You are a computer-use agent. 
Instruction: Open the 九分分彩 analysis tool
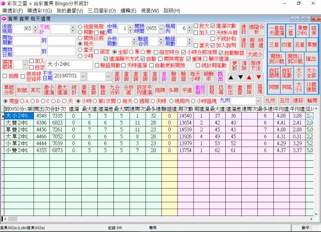(114, 89)
